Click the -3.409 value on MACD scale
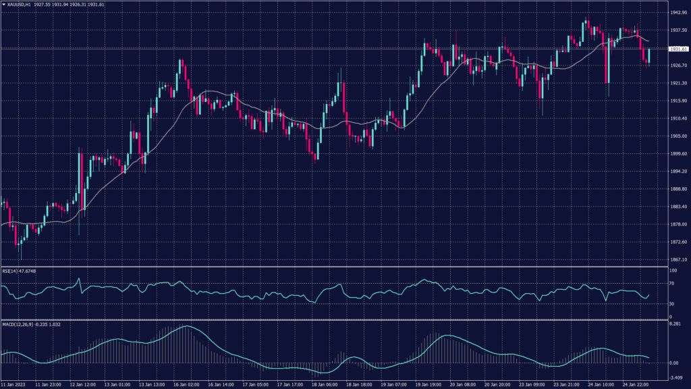Viewport: 691px width, 389px height. coord(675,378)
